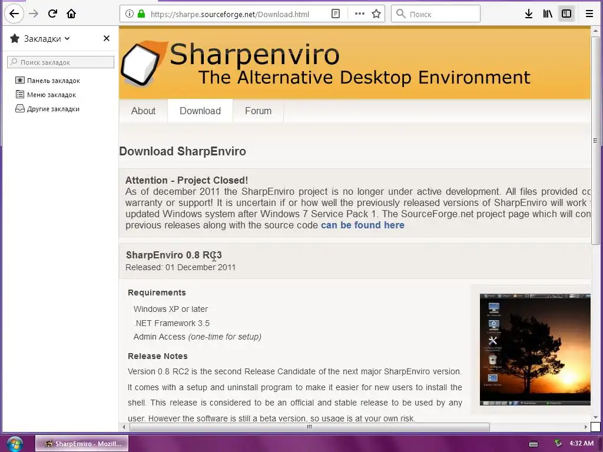Open the Firefox hamburger menu
Screen dimensions: 603x452
tap(589, 14)
